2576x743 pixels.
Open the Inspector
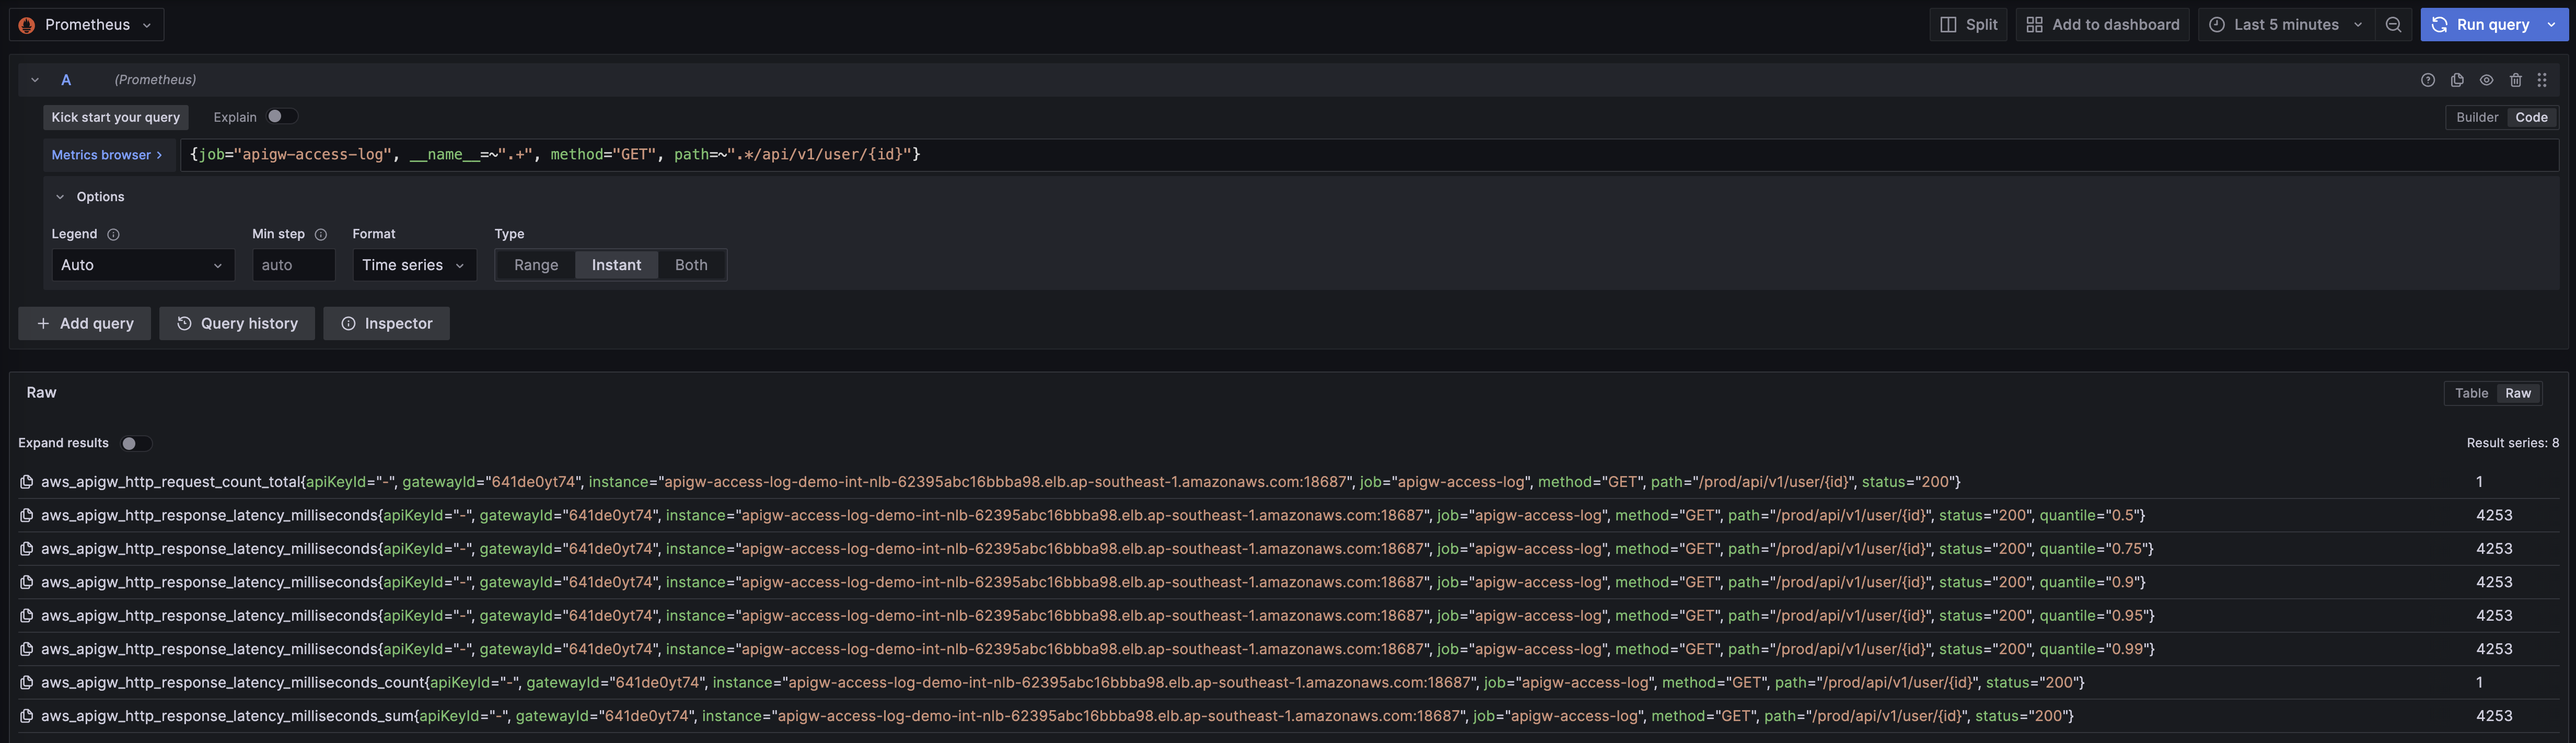386,323
